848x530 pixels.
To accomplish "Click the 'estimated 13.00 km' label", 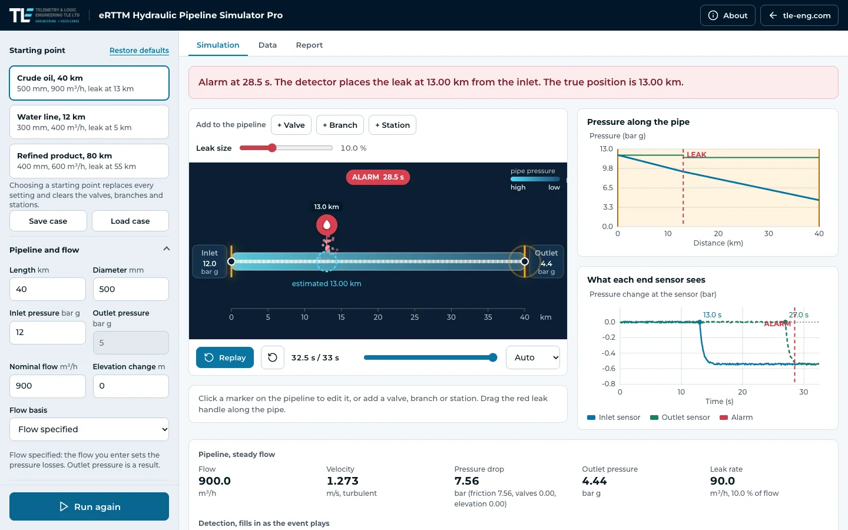I will (x=327, y=284).
